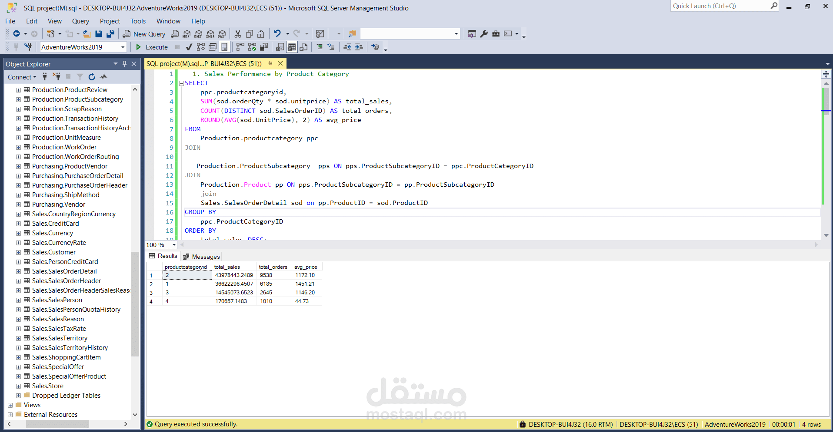
Task: Toggle Results to Grid mode
Action: coord(292,47)
